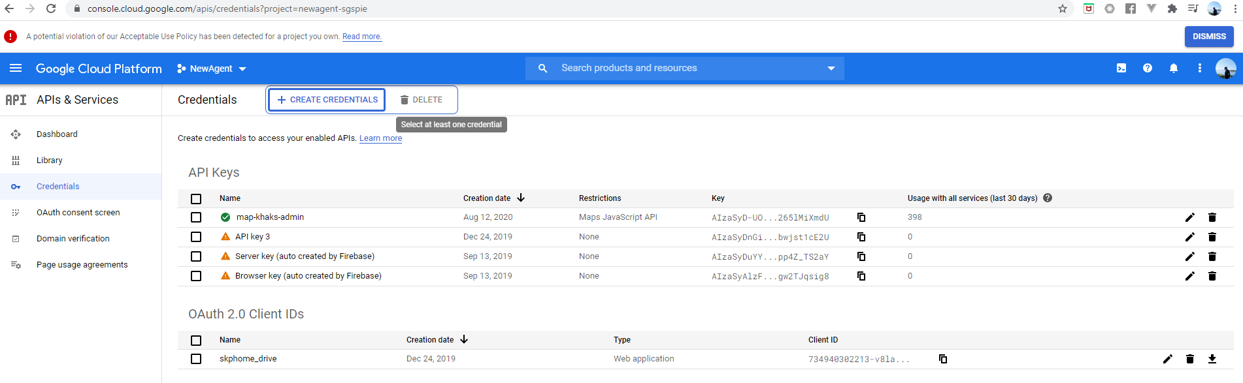Image resolution: width=1243 pixels, height=383 pixels.
Task: Click the Restrictions column header
Action: (600, 198)
